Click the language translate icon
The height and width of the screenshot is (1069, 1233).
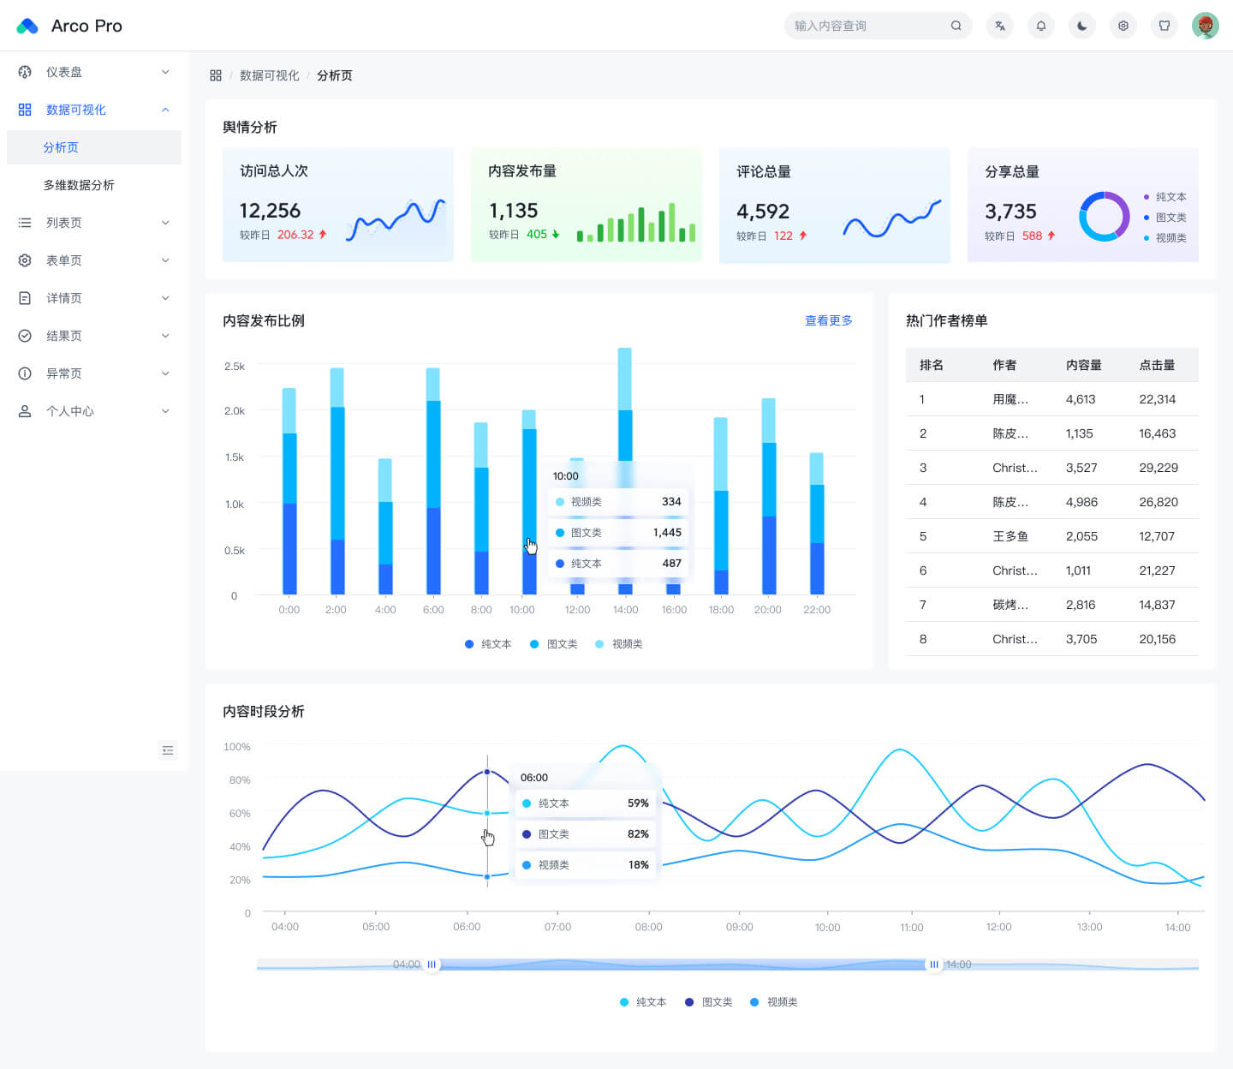[x=999, y=26]
